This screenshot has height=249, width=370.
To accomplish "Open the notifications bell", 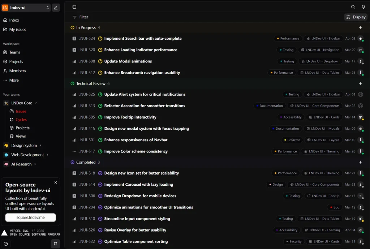I will click(363, 7).
